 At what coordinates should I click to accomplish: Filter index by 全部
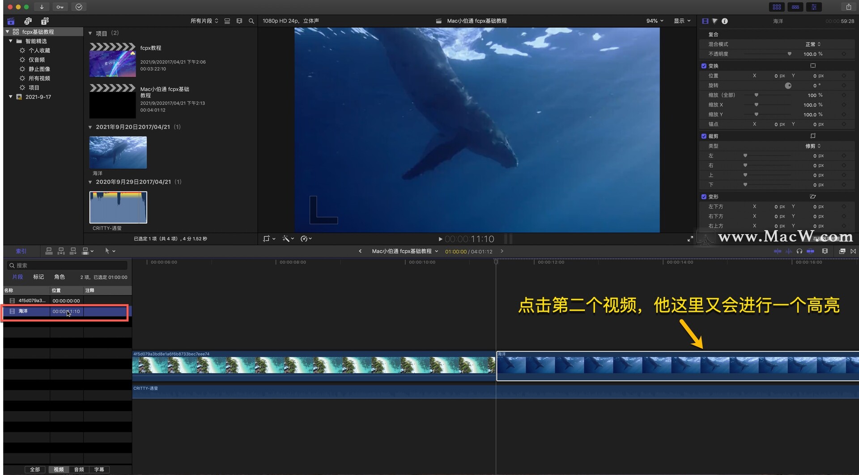pos(35,470)
